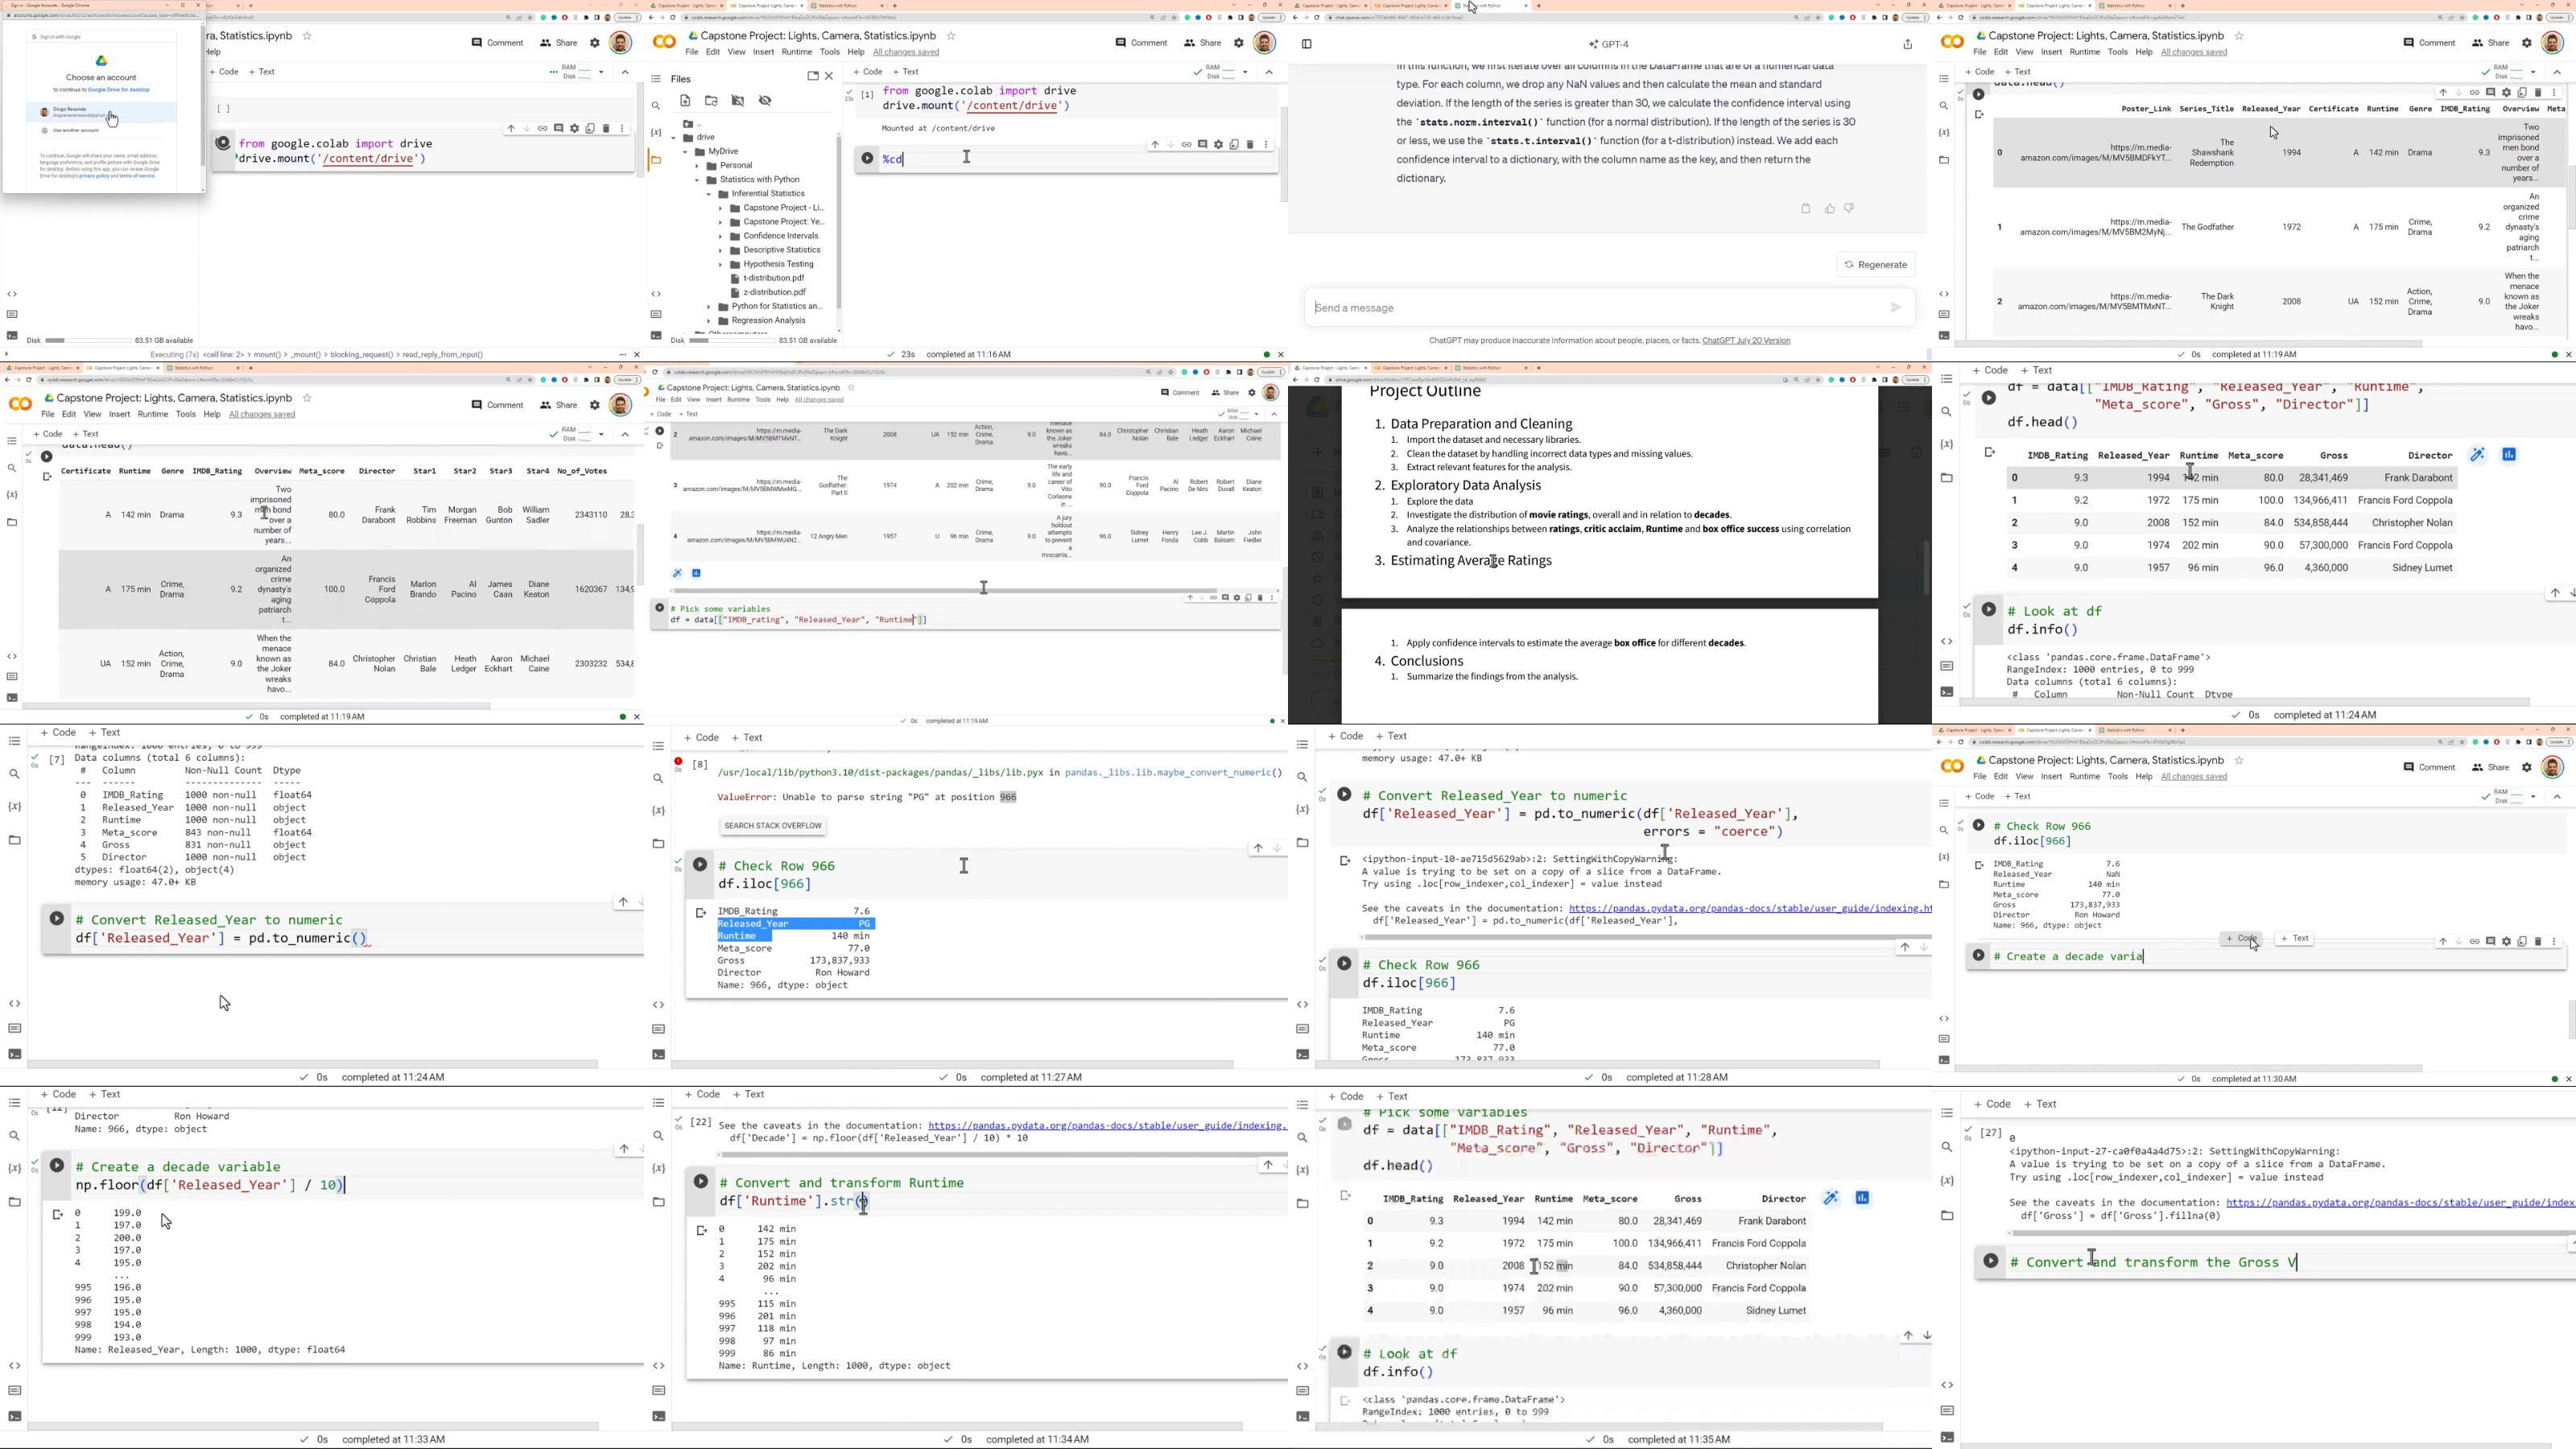Upload a file to session storage
This screenshot has width=2576, height=1449.
[685, 101]
